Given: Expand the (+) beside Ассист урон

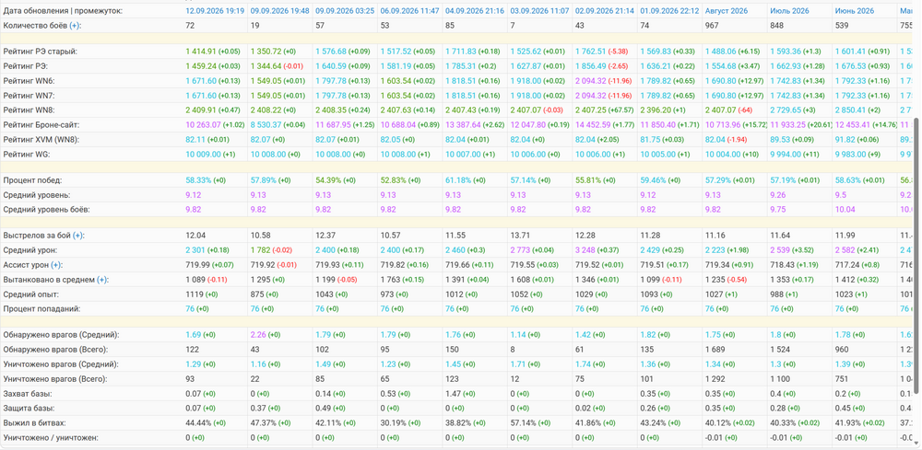Looking at the screenshot, I should tap(56, 265).
